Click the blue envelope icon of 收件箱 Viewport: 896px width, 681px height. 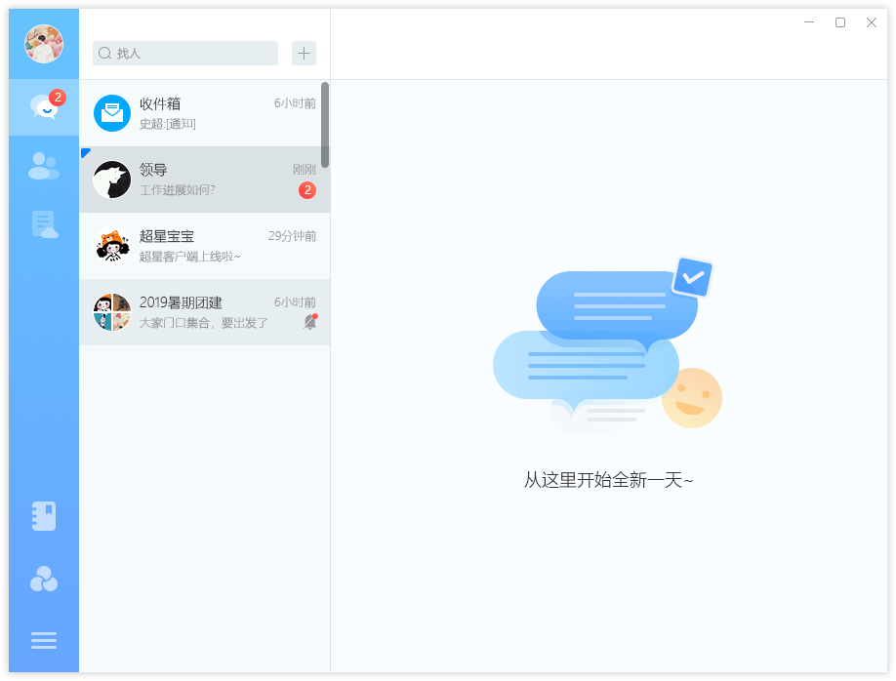pos(111,113)
